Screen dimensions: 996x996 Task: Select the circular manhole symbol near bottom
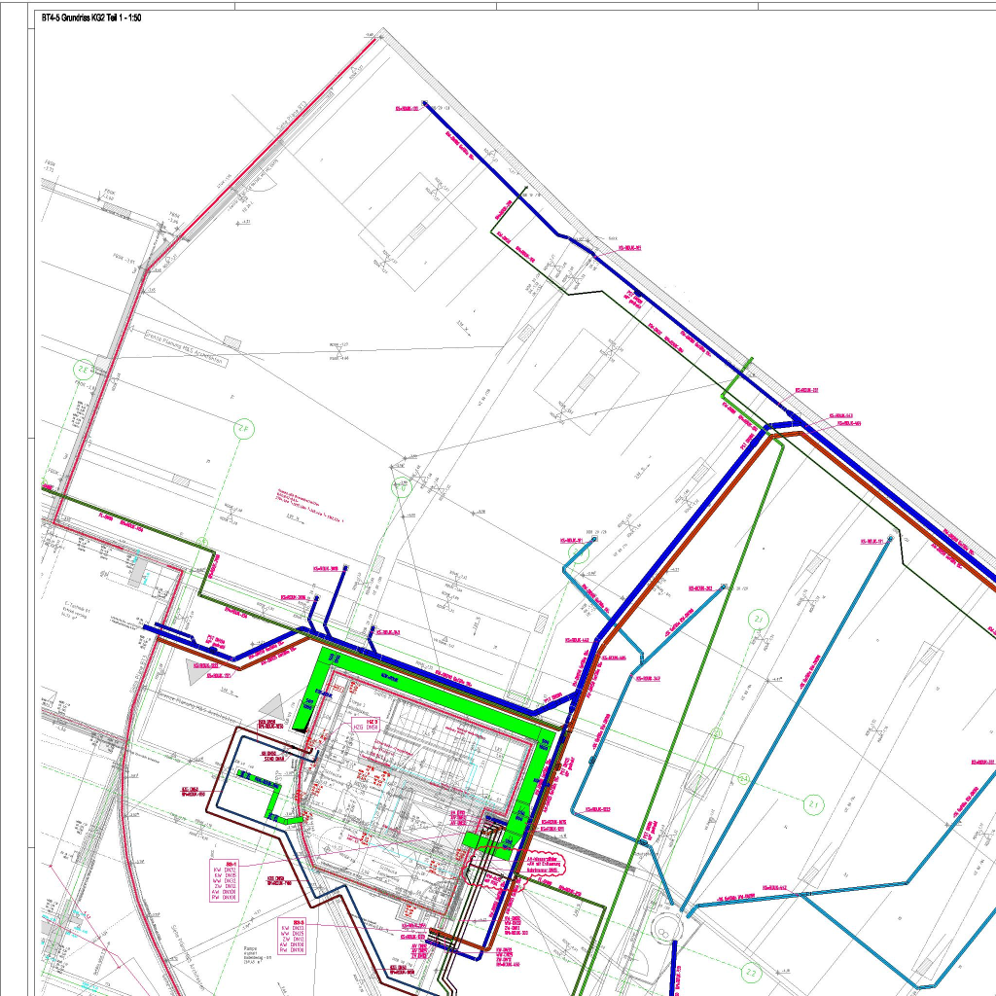tap(663, 928)
